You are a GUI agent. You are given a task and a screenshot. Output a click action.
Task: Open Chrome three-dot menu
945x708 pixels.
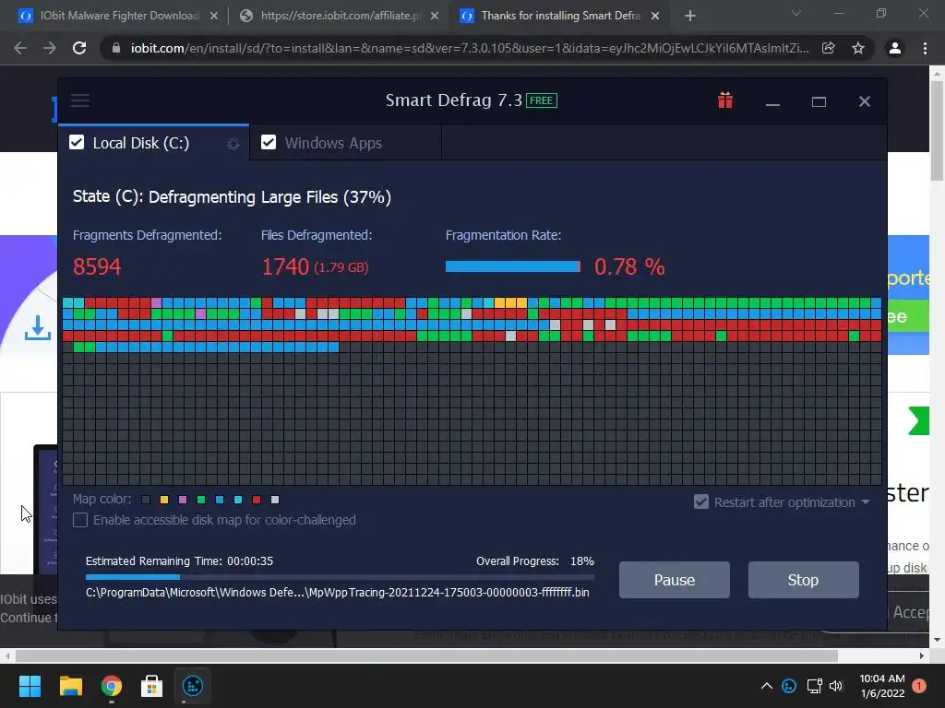(x=925, y=48)
